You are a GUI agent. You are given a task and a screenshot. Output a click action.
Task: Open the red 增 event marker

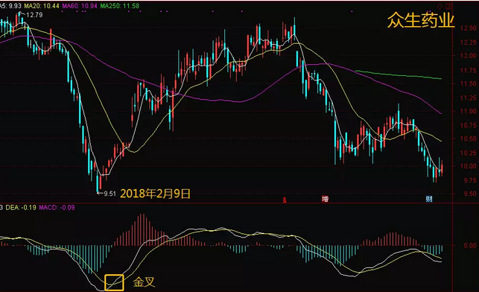[325, 199]
